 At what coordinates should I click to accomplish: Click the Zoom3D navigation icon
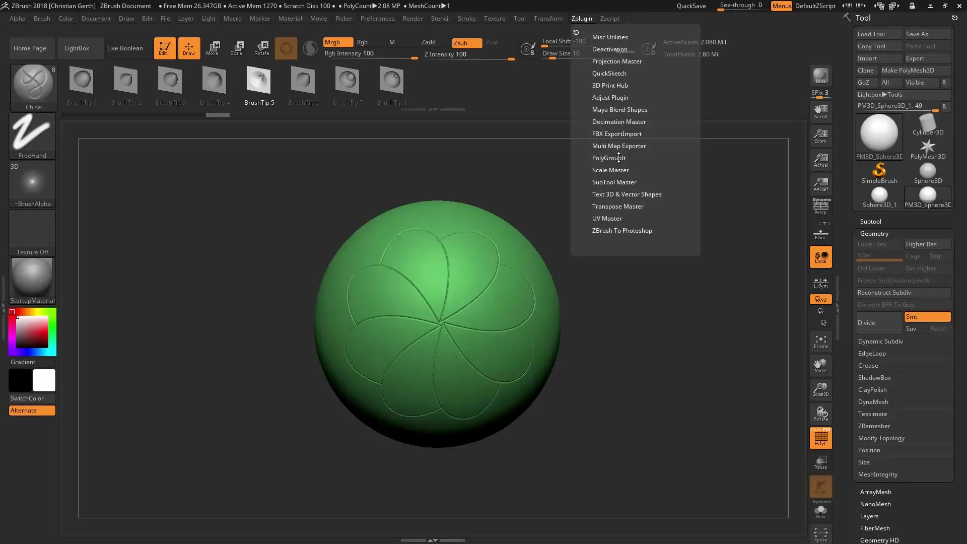click(x=820, y=389)
